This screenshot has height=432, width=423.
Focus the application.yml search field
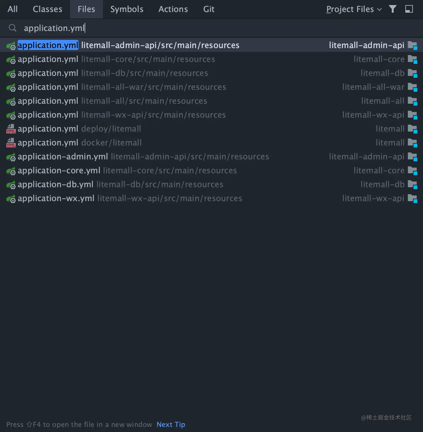coord(211,28)
